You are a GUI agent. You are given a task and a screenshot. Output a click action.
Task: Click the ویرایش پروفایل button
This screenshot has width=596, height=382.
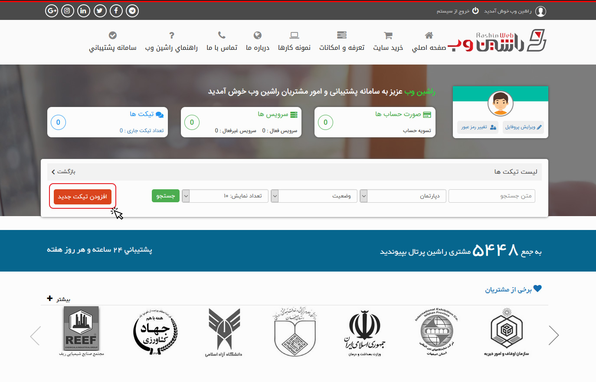(x=524, y=127)
